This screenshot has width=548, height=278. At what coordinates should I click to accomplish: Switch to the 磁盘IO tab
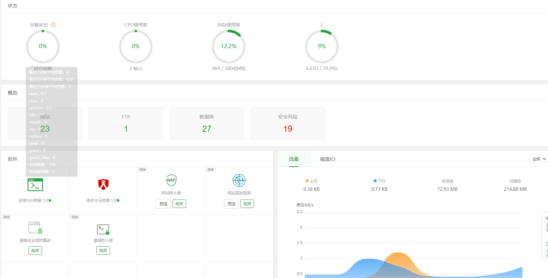point(328,159)
